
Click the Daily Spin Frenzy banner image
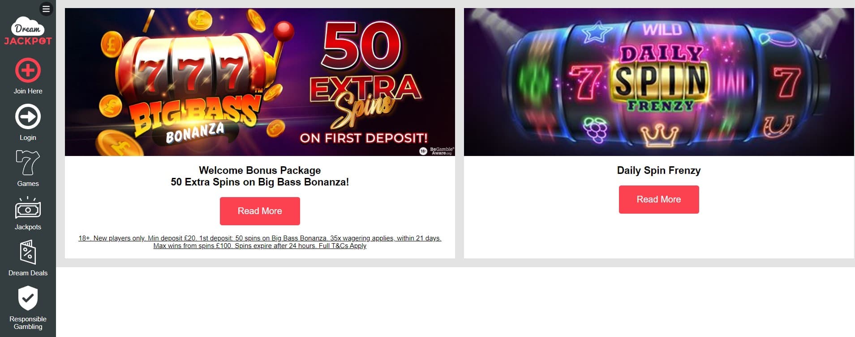click(x=659, y=82)
